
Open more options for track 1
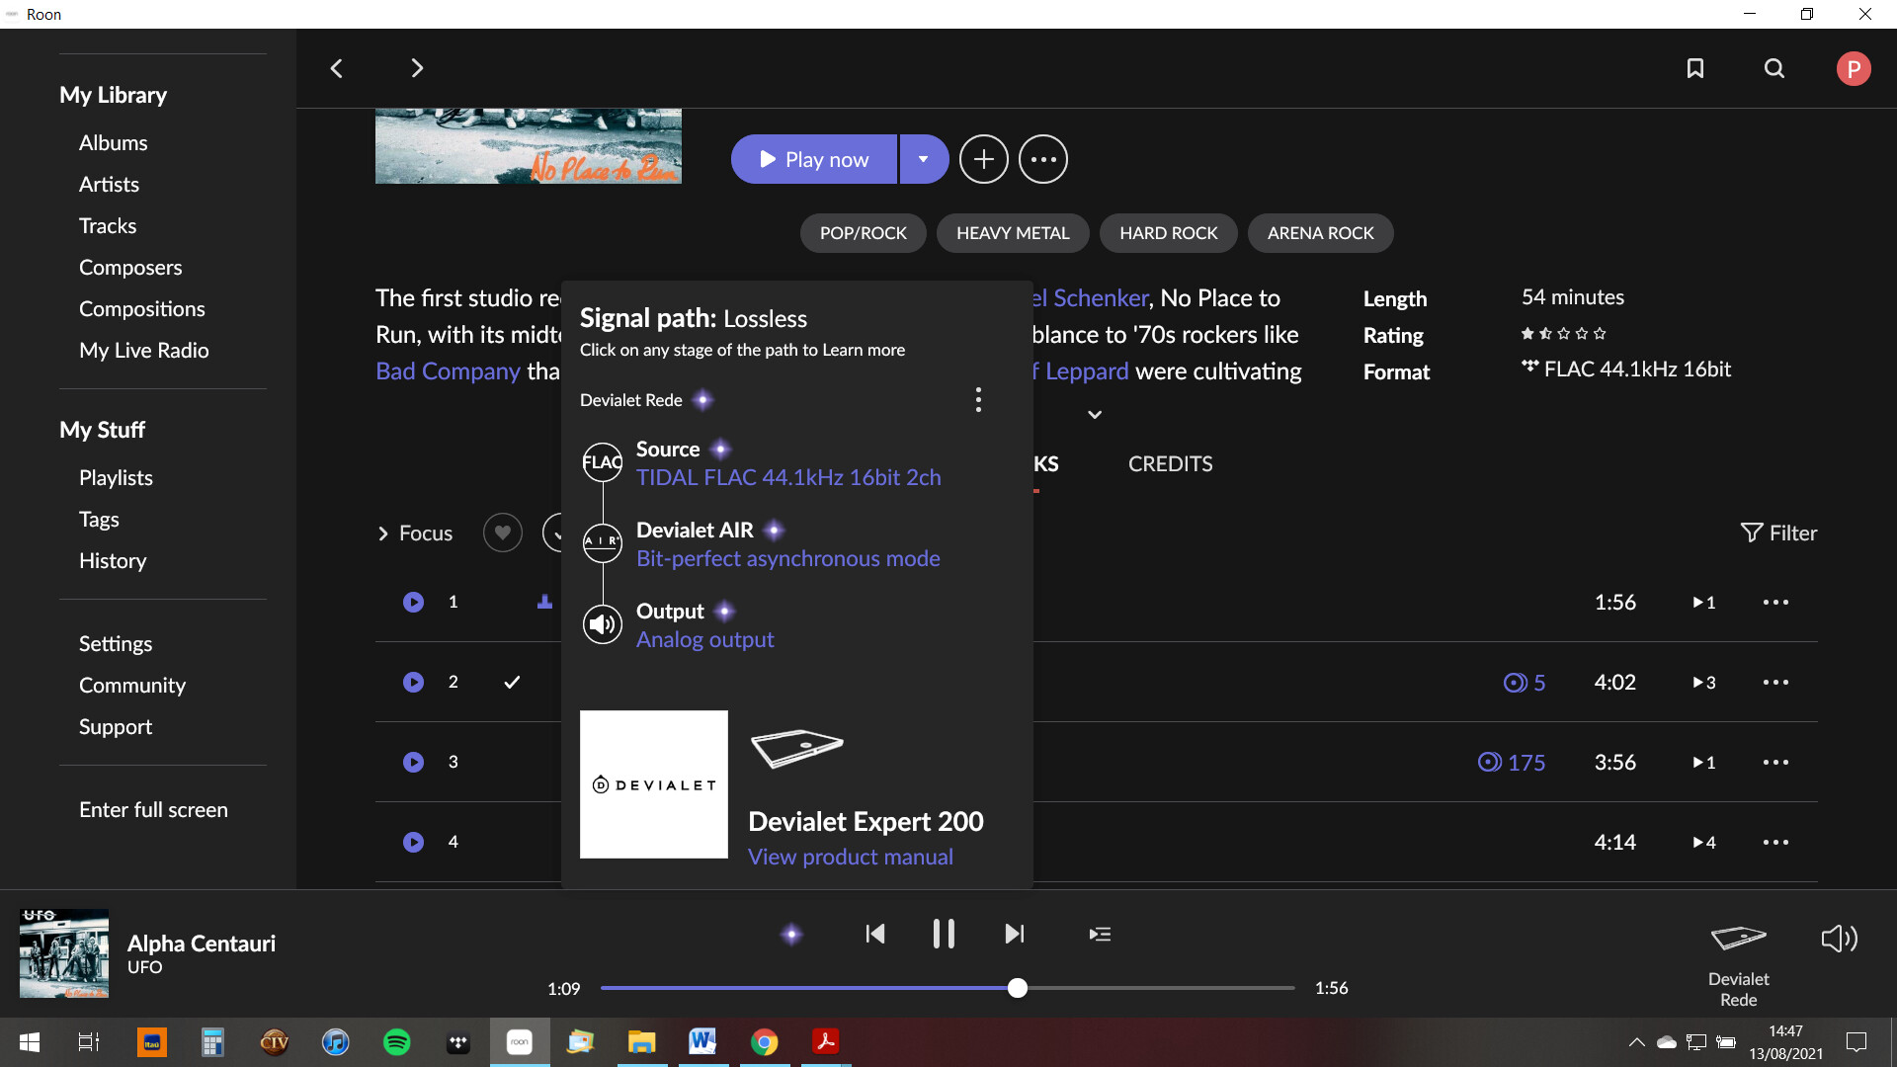pyautogui.click(x=1775, y=602)
